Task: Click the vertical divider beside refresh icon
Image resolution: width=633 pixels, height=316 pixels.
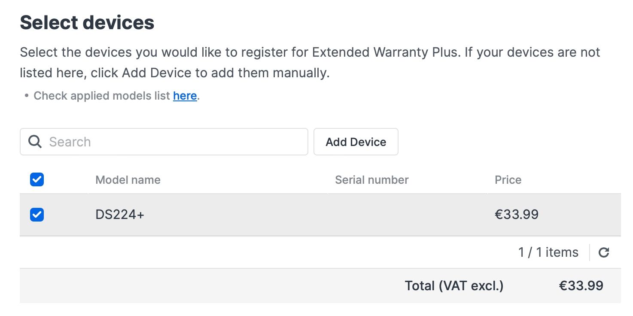Action: tap(590, 252)
